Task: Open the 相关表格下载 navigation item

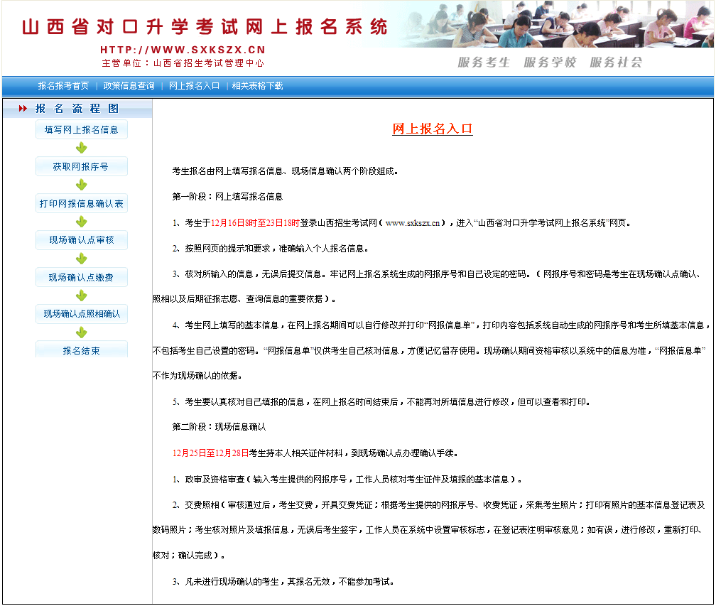Action: [x=257, y=86]
